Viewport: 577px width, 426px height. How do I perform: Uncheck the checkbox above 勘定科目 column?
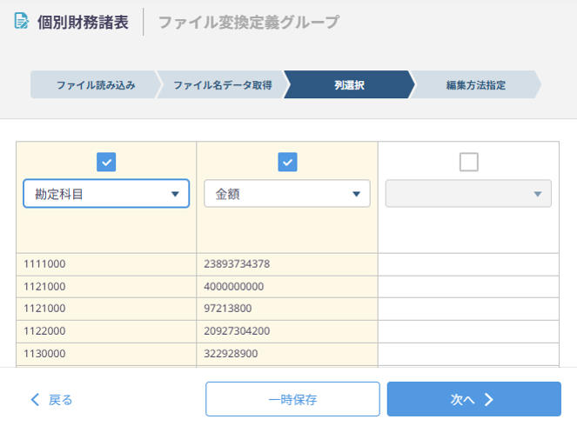pyautogui.click(x=106, y=162)
